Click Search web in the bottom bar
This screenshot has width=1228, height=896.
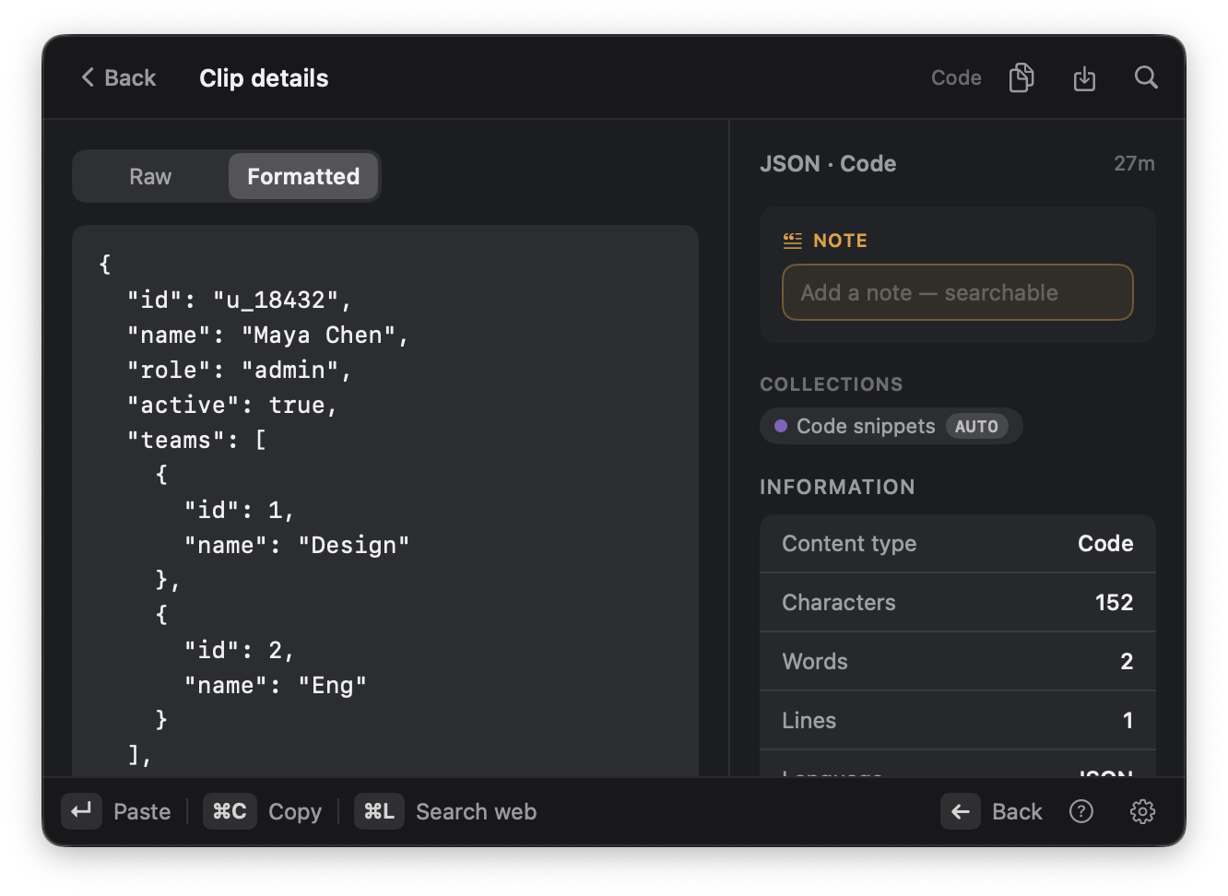point(476,812)
